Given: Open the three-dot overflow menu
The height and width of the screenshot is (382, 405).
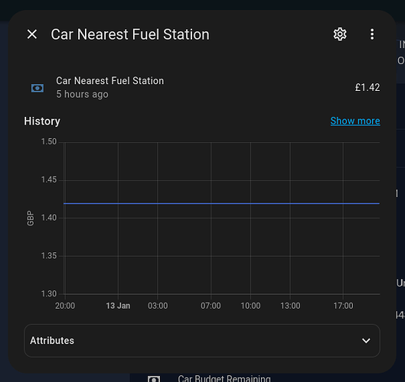Looking at the screenshot, I should 372,34.
